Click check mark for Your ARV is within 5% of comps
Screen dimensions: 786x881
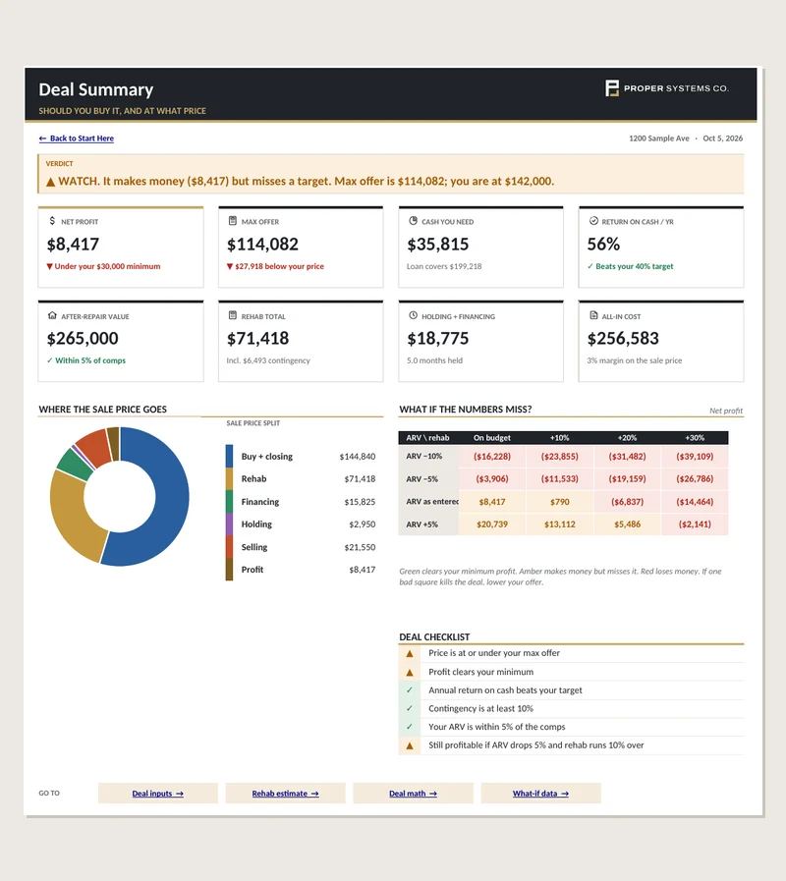(410, 727)
